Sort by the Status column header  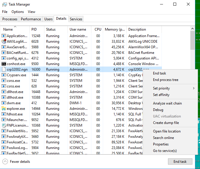click(x=56, y=29)
